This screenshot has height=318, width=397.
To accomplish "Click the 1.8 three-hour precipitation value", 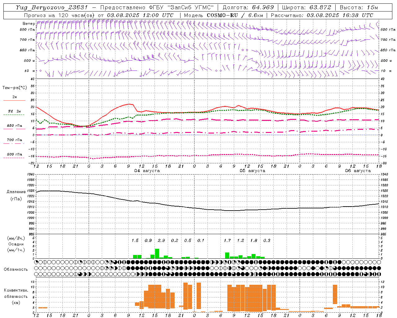I will click(x=254, y=241).
